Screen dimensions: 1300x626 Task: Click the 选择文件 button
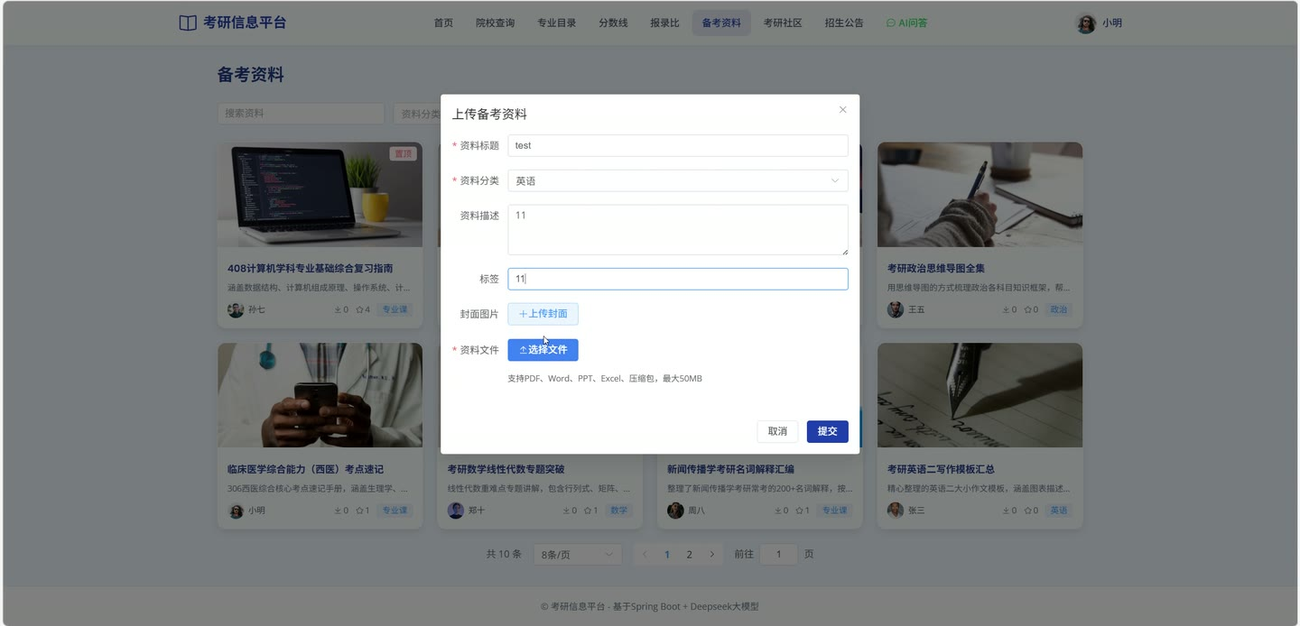click(x=543, y=350)
